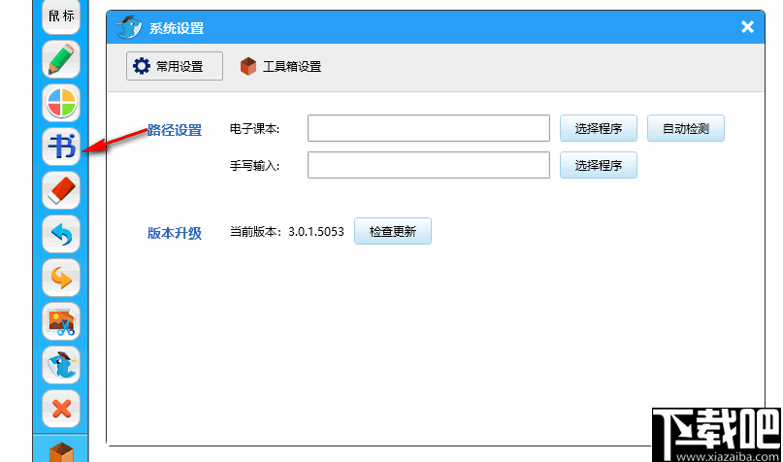Click the 检查更新 button

pyautogui.click(x=393, y=231)
